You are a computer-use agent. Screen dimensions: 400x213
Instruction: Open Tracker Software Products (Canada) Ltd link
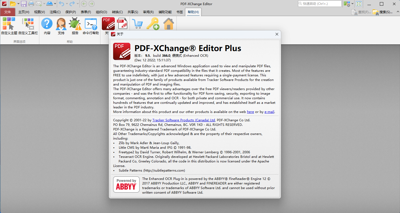pyautogui.click(x=184, y=120)
